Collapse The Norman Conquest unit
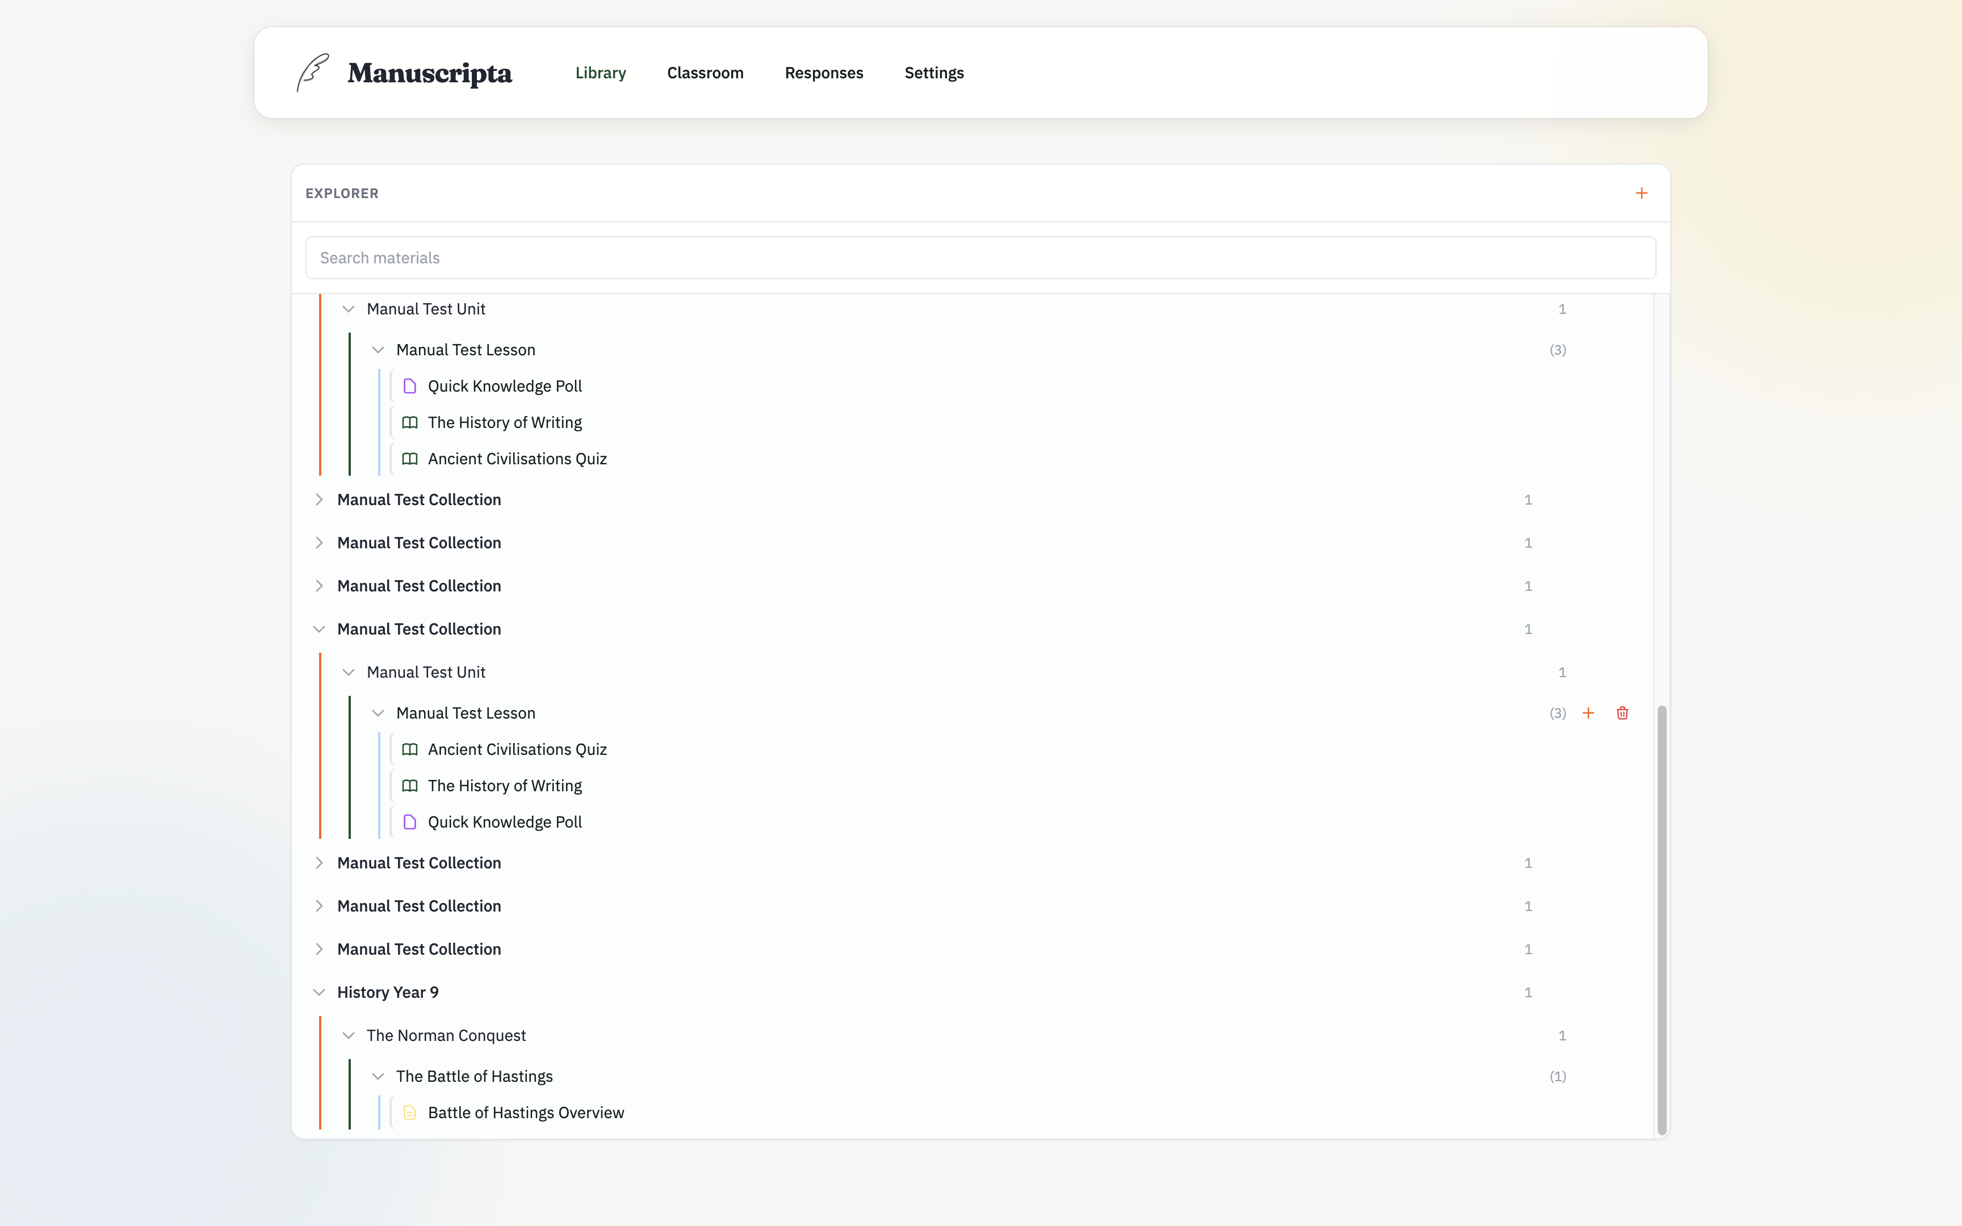The width and height of the screenshot is (1962, 1226). (x=349, y=1035)
